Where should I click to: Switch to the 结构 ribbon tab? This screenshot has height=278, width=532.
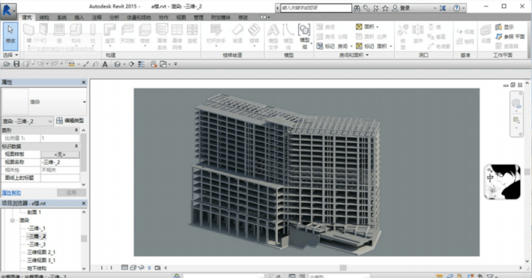click(44, 18)
